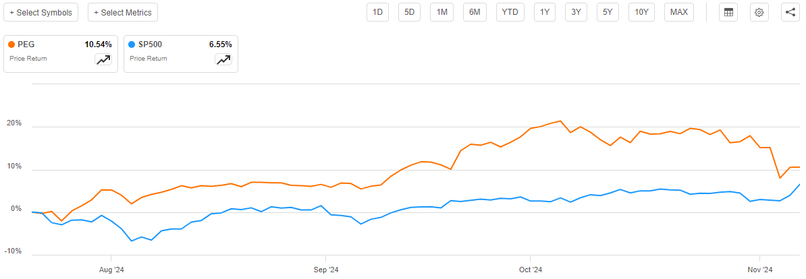Image resolution: width=806 pixels, height=279 pixels.
Task: Click the share chart icon
Action: tap(790, 12)
